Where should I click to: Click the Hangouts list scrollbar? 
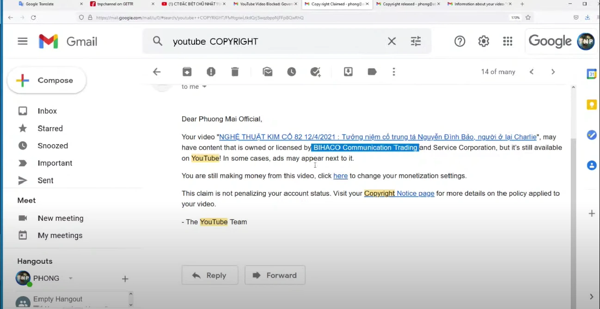(131, 299)
